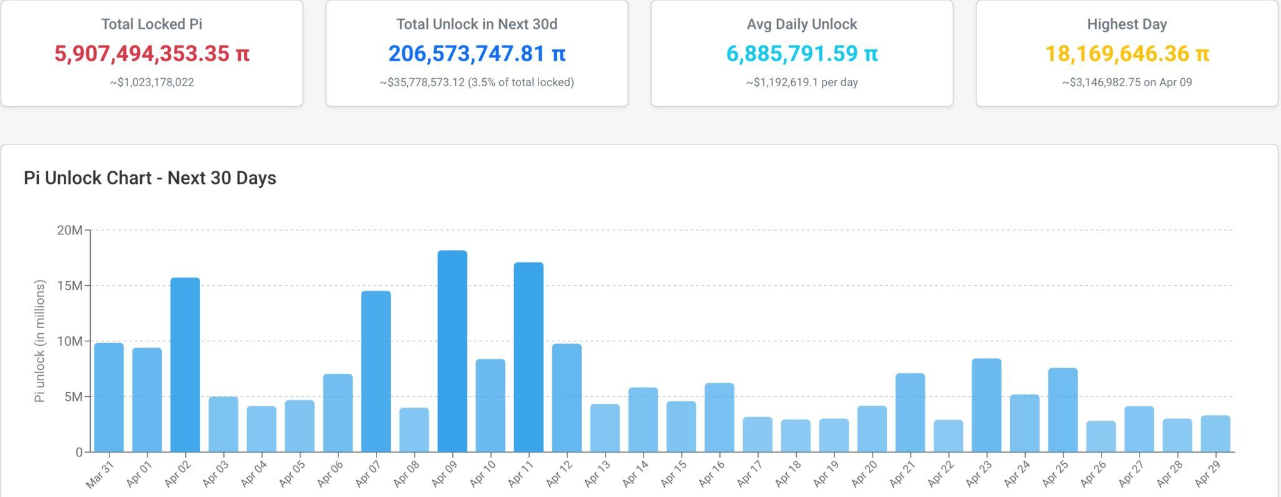Click the Apr 09 bar, the tallest
The height and width of the screenshot is (497, 1281).
452,351
